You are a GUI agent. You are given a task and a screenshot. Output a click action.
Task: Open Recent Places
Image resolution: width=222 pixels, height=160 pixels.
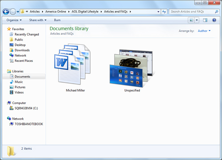click(x=24, y=60)
